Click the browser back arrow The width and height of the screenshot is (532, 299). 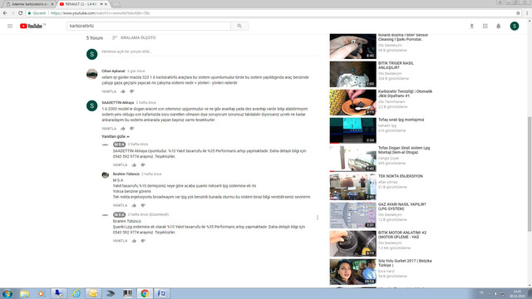pos(5,13)
